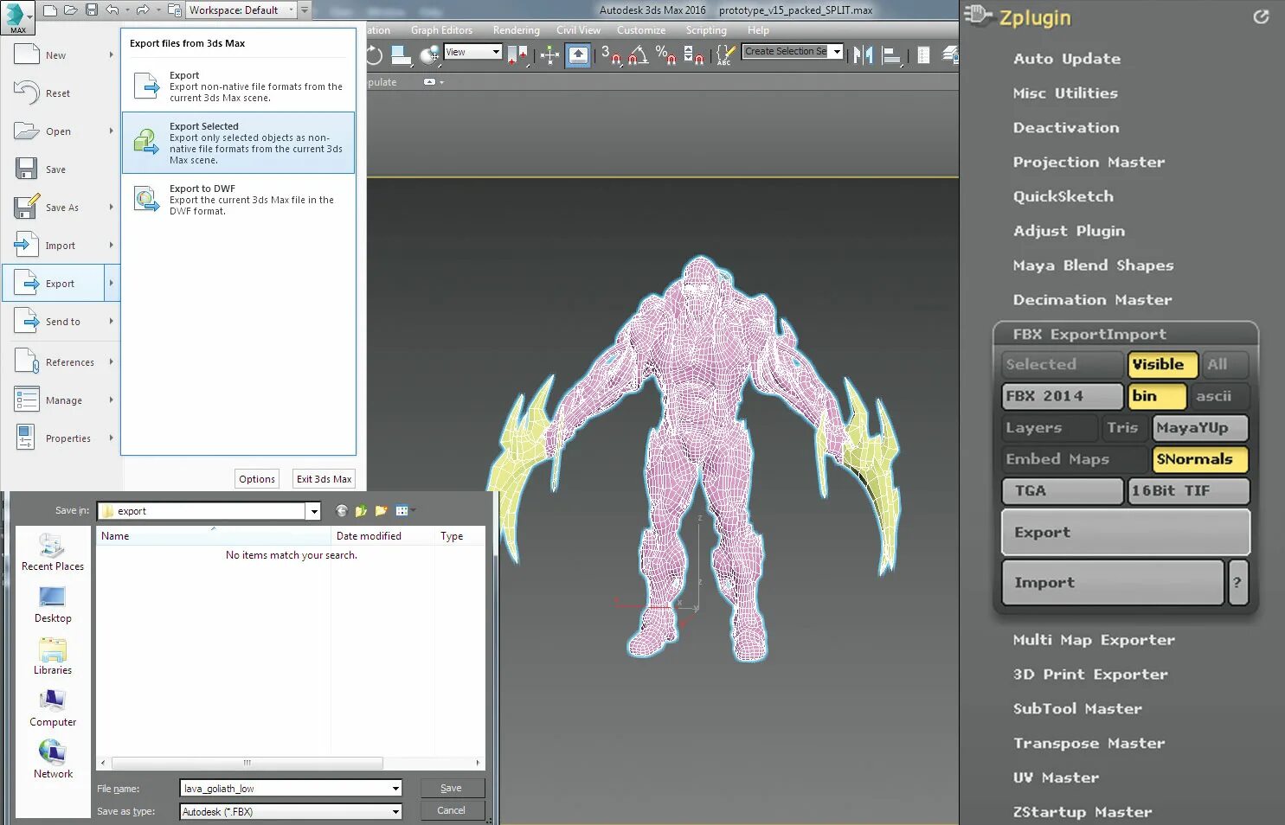Click the Manage Layers icon in toolbar
The image size is (1285, 825).
(x=950, y=55)
